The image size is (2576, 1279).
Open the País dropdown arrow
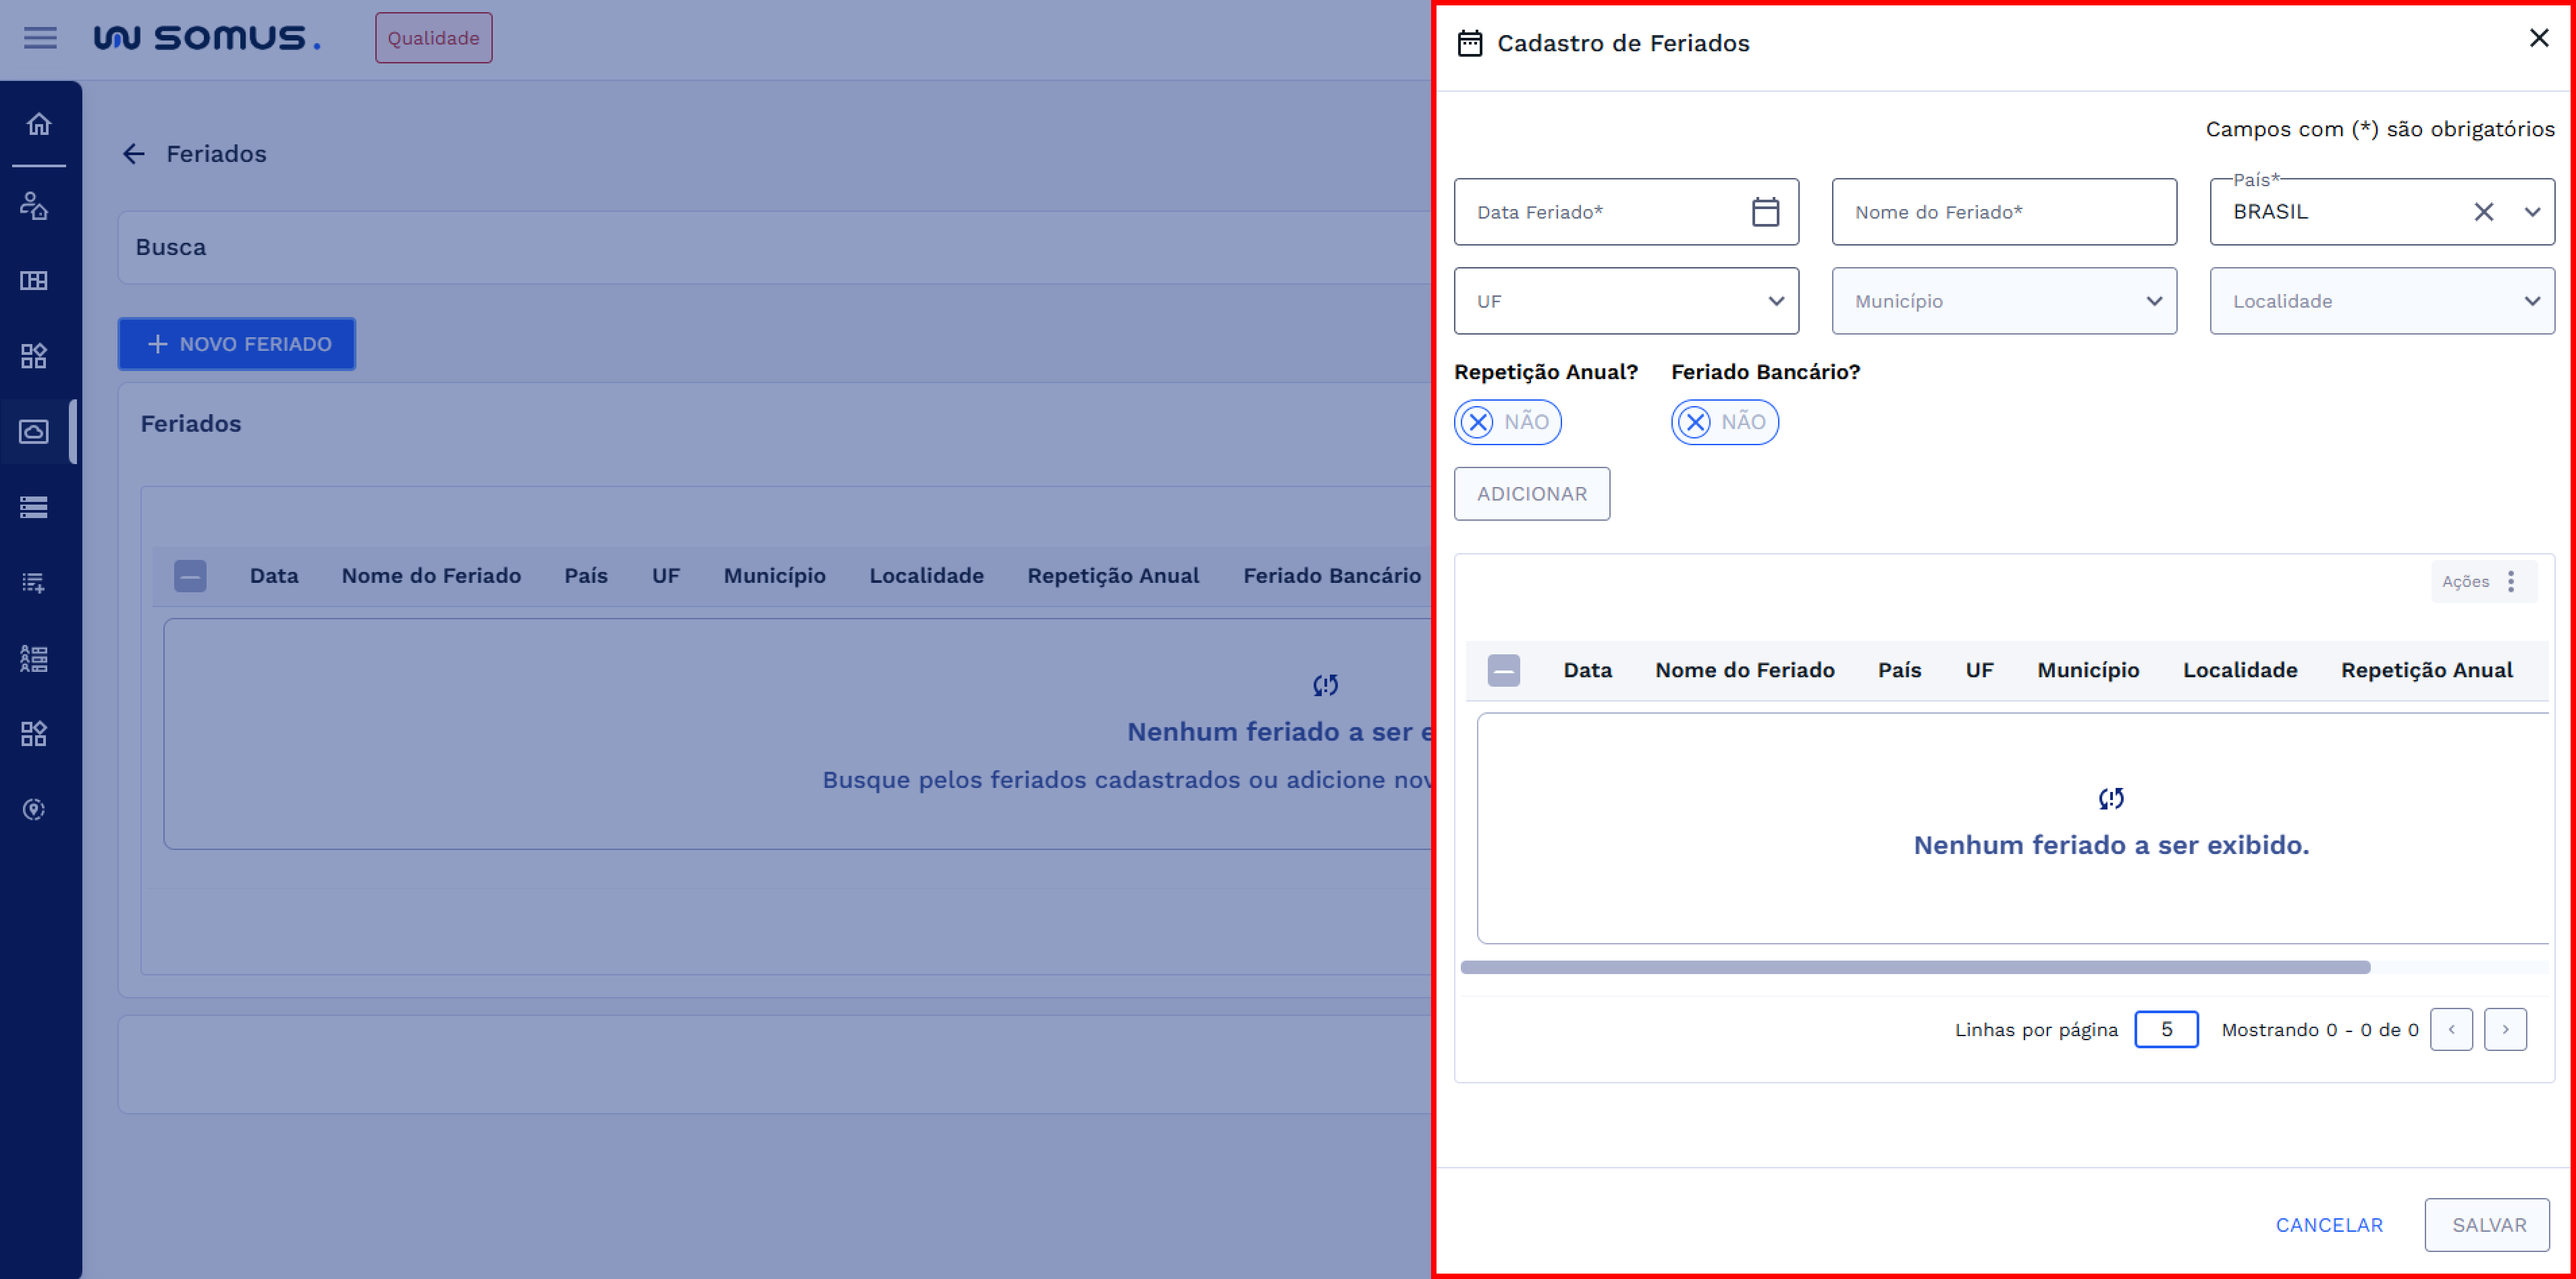(x=2532, y=212)
